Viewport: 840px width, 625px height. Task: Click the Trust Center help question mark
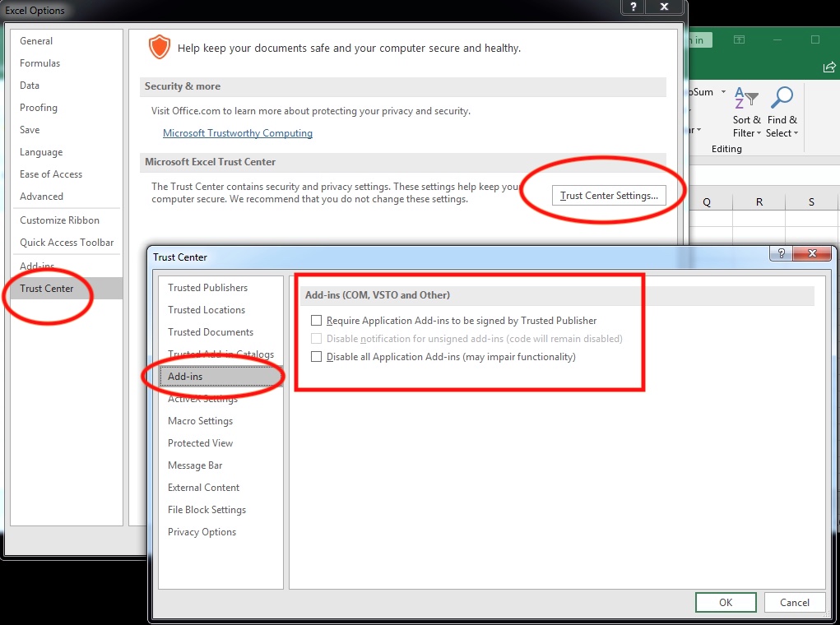tap(781, 254)
